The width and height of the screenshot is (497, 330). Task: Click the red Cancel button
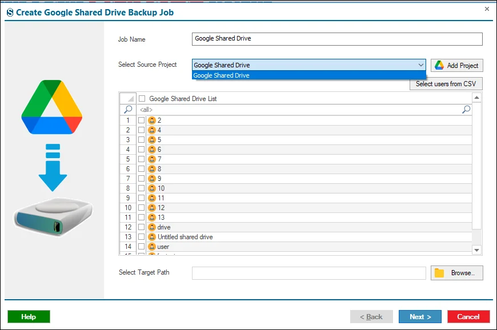click(468, 317)
